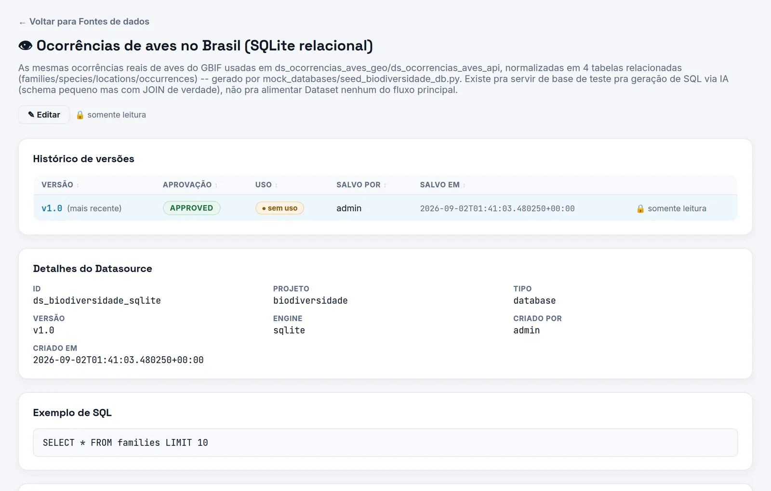Click the eye icon beside the page title
The height and width of the screenshot is (491, 771).
click(26, 46)
